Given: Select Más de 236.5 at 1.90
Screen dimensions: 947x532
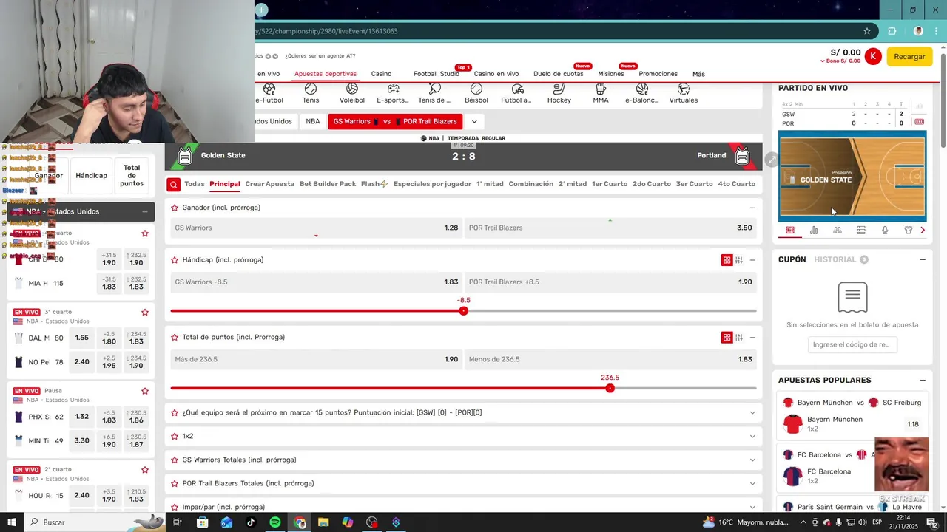Looking at the screenshot, I should (316, 359).
